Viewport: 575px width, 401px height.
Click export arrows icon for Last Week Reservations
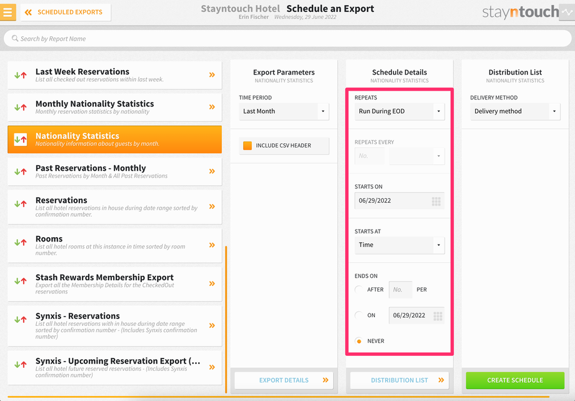[x=20, y=75]
